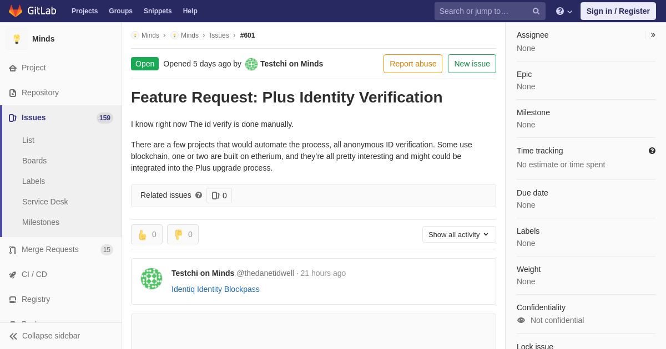This screenshot has width=666, height=349.
Task: Click the CI / CD label in sidebar
Action: click(x=34, y=274)
